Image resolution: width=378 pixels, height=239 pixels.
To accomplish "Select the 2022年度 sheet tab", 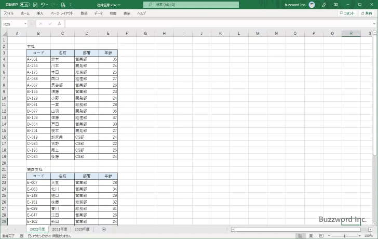I will point(37,229).
